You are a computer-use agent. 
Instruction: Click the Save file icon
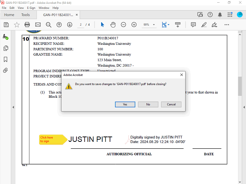click(x=6, y=25)
